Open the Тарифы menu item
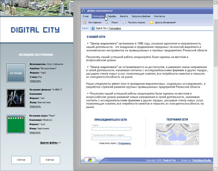The height and width of the screenshot is (171, 218). point(112,16)
